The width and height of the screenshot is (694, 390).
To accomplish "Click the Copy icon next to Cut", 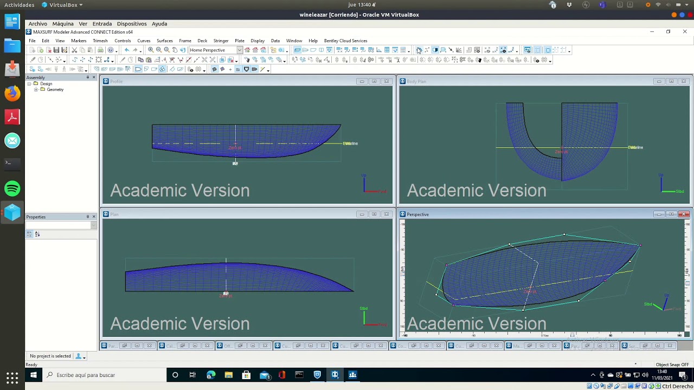I will pyautogui.click(x=82, y=50).
